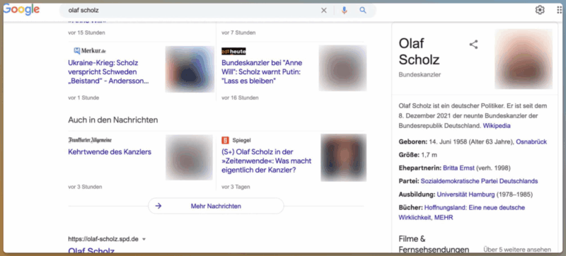Click the https://olaf-scholz.spd.de URL text

[x=103, y=239]
